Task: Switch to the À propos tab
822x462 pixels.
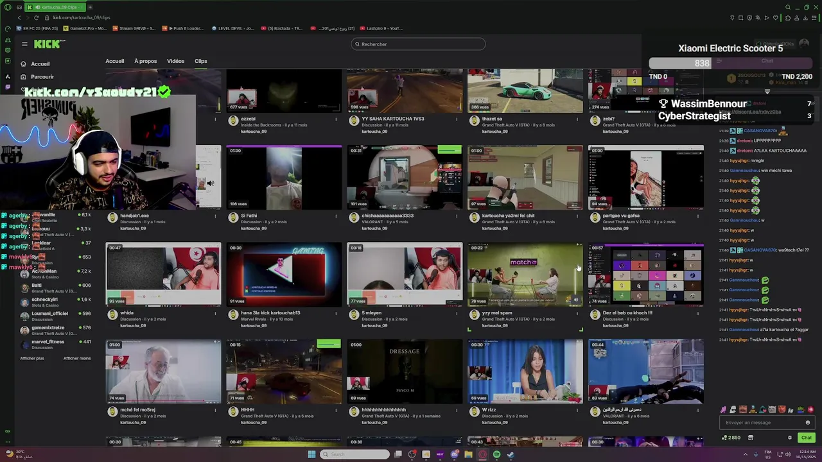Action: tap(145, 61)
